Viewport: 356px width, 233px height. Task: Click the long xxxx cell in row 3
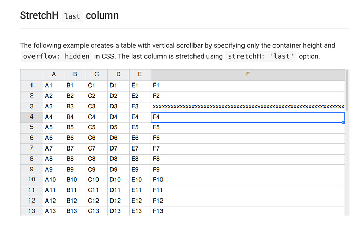pos(248,107)
